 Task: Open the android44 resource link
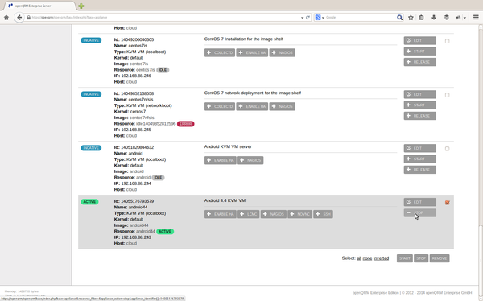146,231
